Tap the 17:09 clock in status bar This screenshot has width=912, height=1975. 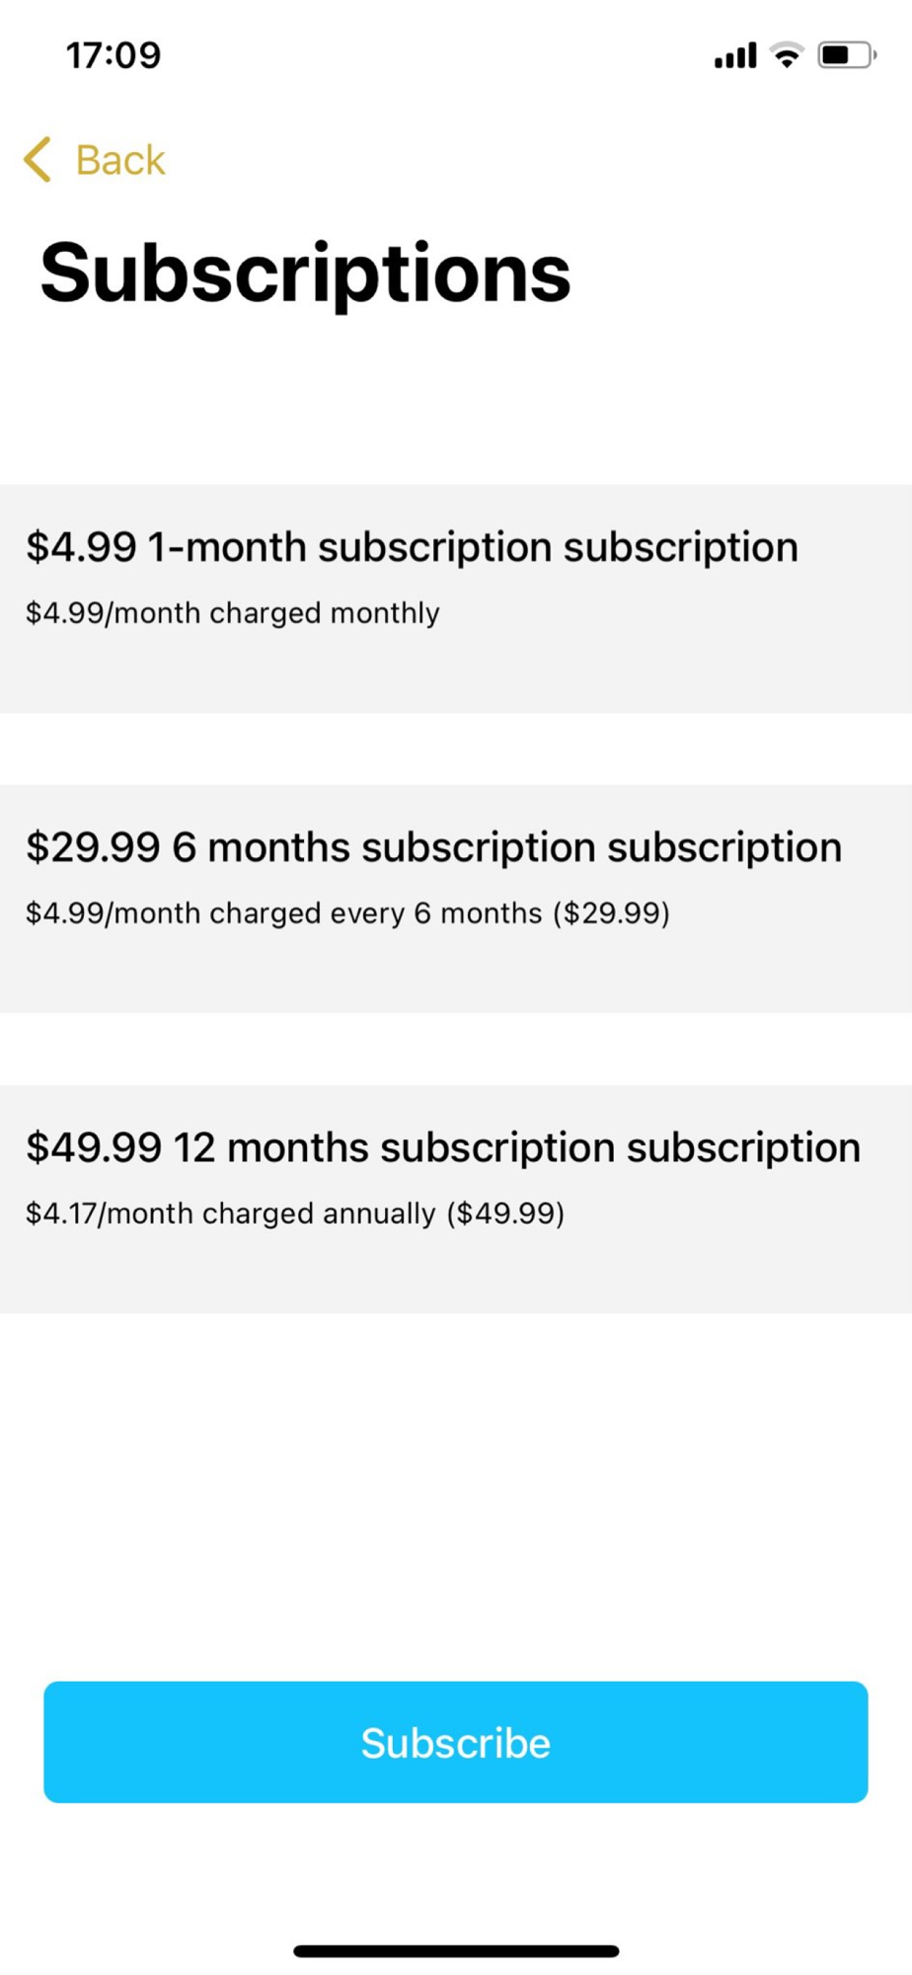click(x=114, y=55)
